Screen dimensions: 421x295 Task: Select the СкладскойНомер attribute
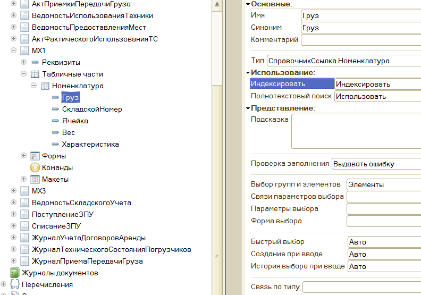[92, 109]
